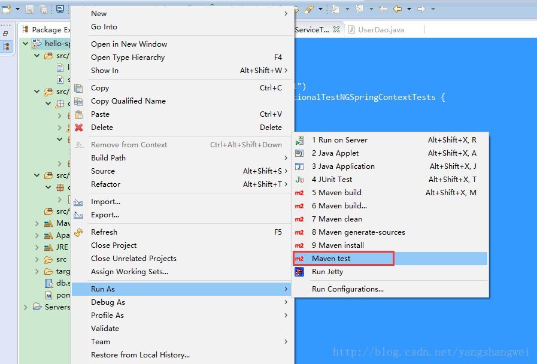The width and height of the screenshot is (537, 364).
Task: Click the Forward navigation arrow in the toolbar
Action: (x=422, y=8)
